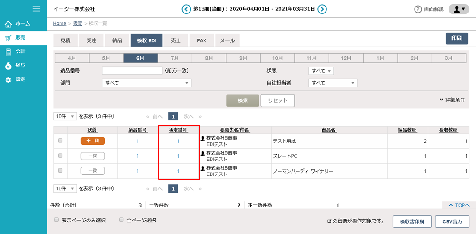Click the 検収書印刷 button

(x=412, y=221)
